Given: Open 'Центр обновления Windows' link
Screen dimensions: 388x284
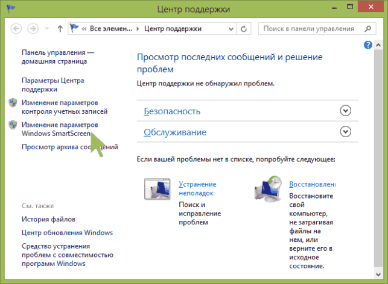Looking at the screenshot, I should point(67,233).
